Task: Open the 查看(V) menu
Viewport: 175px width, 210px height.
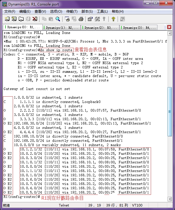Action: tap(40, 12)
